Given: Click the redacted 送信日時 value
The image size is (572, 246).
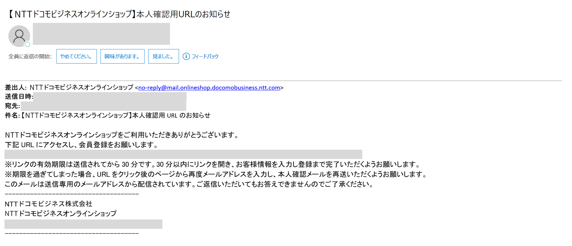Looking at the screenshot, I should (110, 97).
